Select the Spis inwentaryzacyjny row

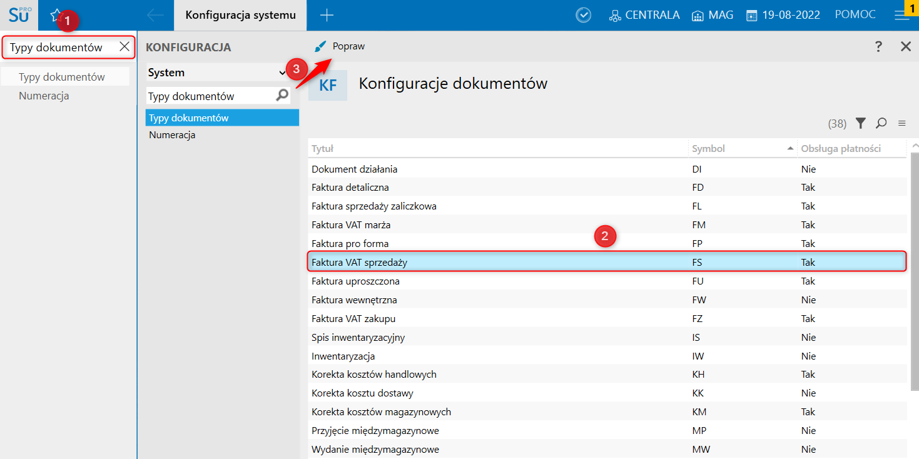point(607,337)
